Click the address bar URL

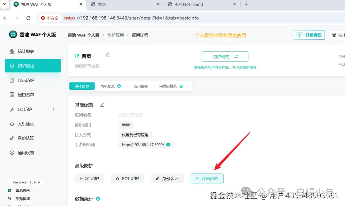pos(132,18)
